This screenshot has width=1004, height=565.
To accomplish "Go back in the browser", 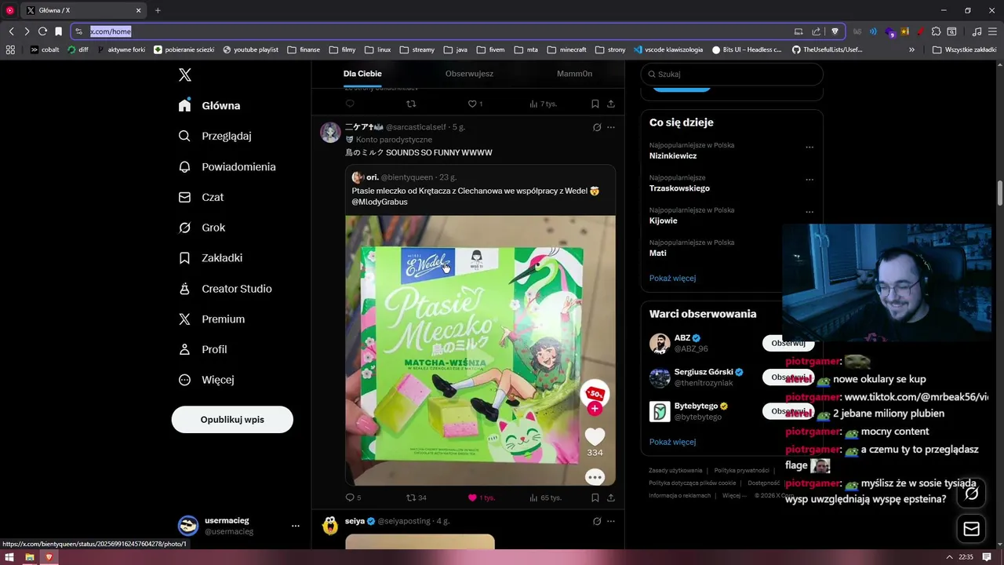I will [x=11, y=31].
